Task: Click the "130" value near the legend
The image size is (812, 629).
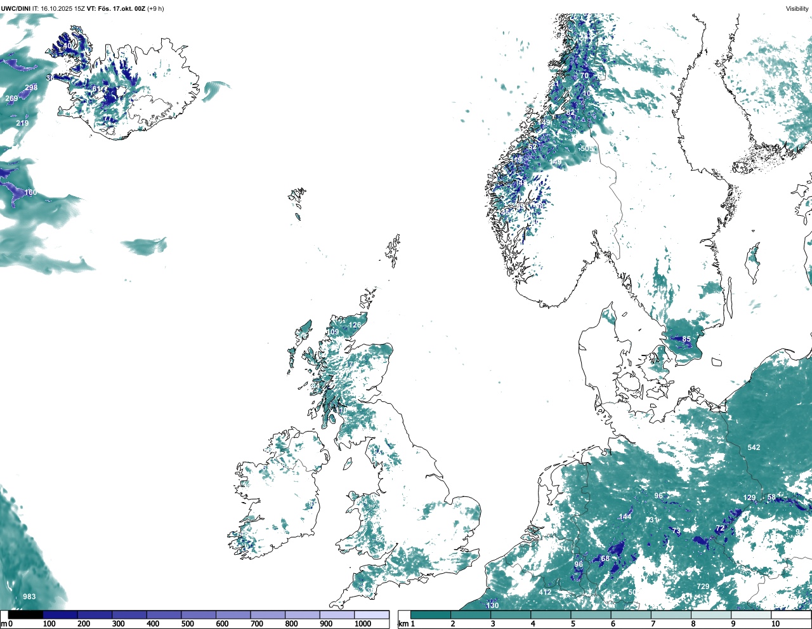Action: (492, 606)
